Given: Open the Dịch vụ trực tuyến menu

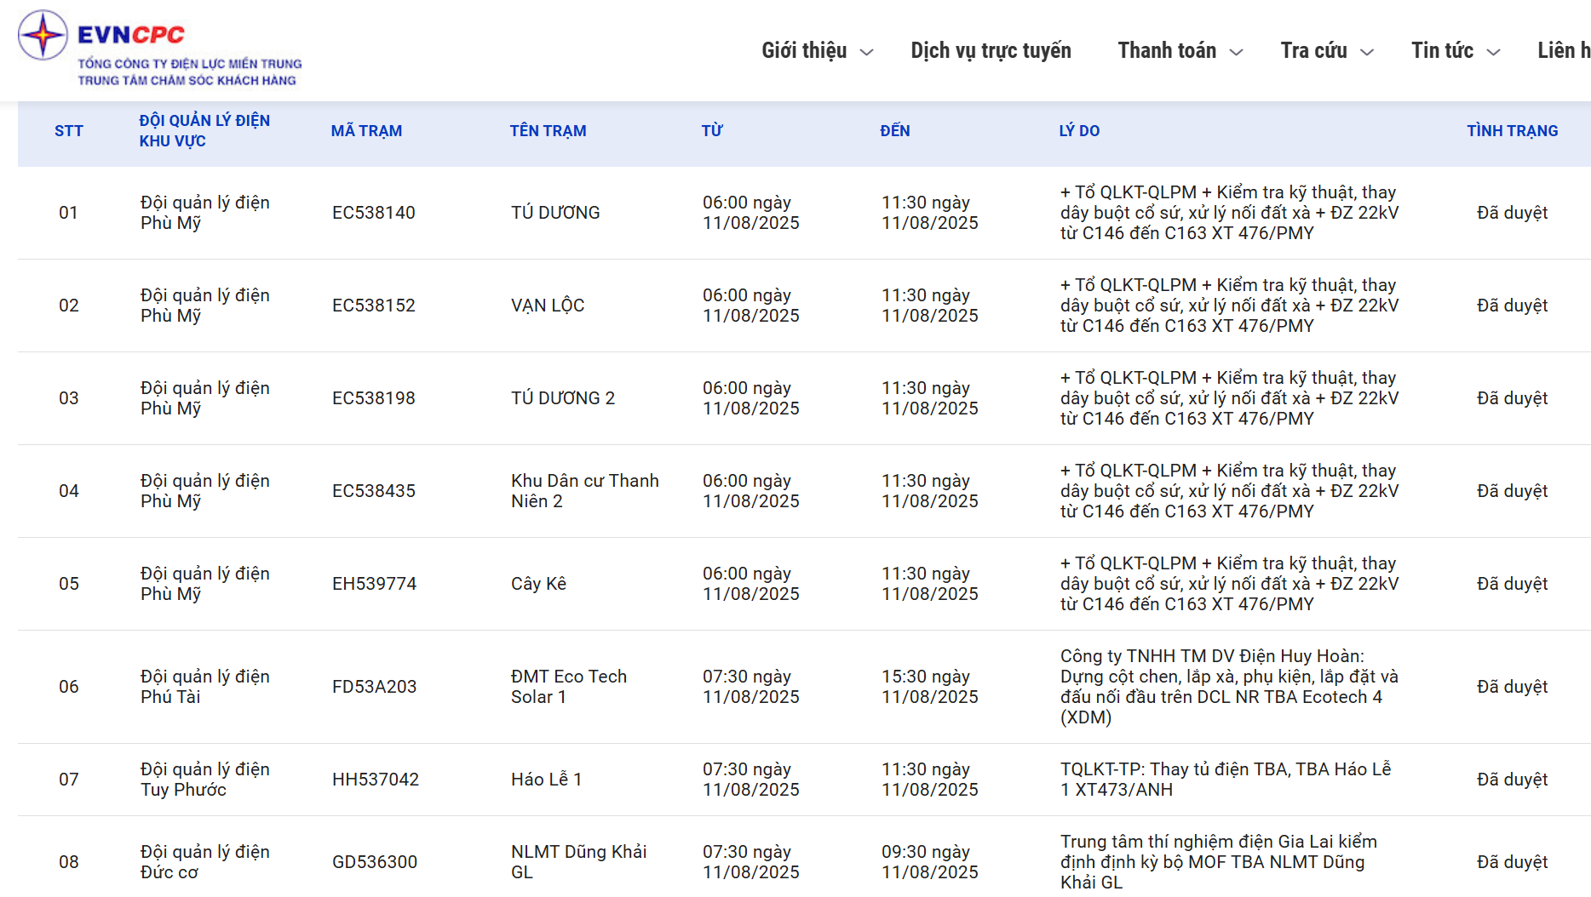Looking at the screenshot, I should point(991,51).
